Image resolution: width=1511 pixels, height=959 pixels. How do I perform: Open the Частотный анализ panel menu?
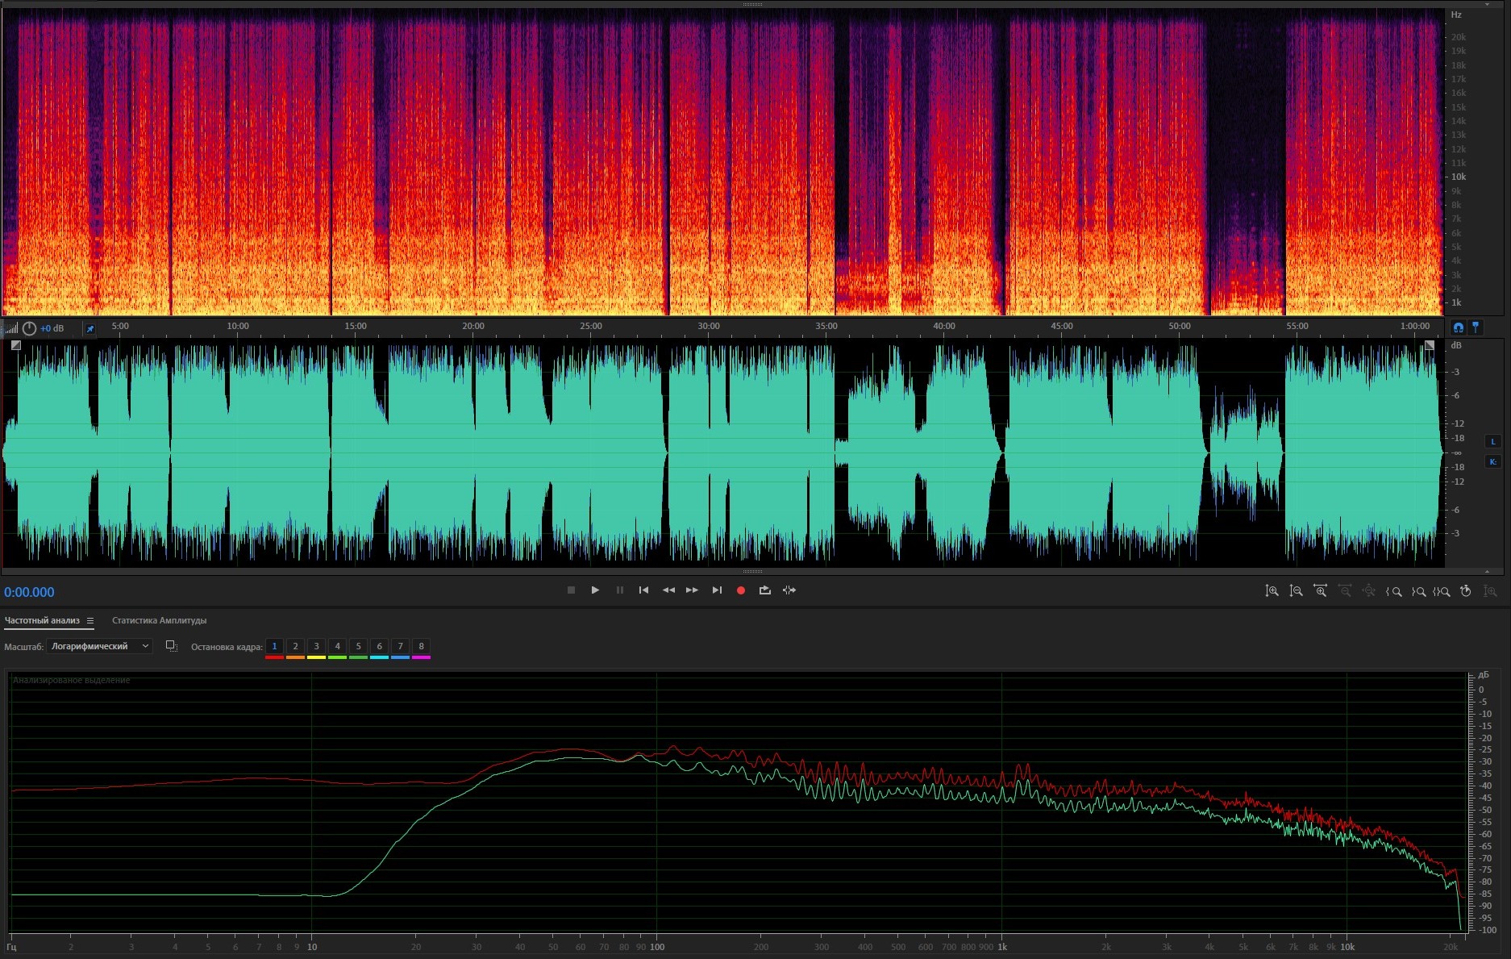pos(90,621)
